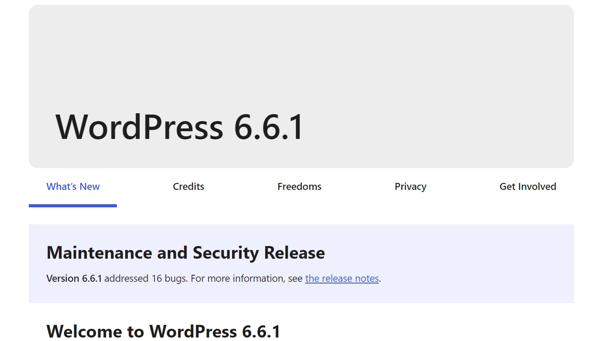Click the 6.6.1 number in the banner title
Screen dimensions: 604x341
269,127
